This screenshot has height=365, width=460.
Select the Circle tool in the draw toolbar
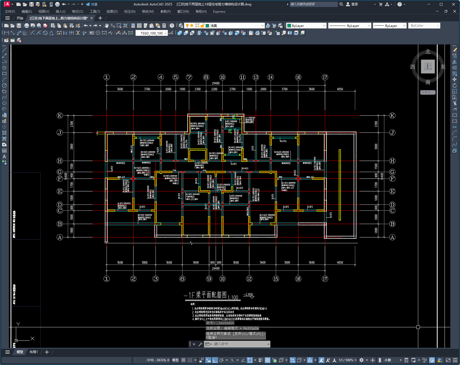[4, 85]
